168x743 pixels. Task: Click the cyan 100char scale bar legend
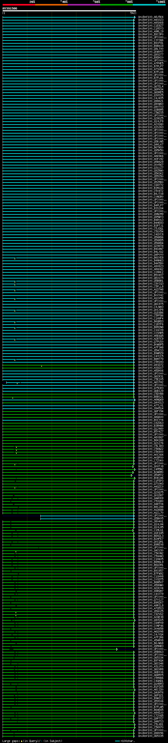point(117,741)
